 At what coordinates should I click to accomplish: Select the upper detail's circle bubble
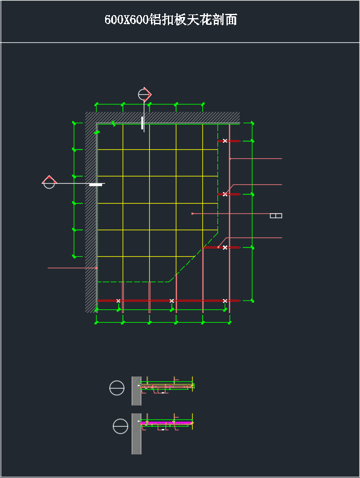[117, 388]
